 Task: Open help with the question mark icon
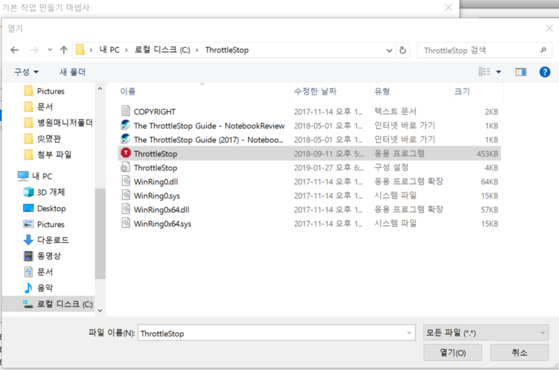pos(545,72)
